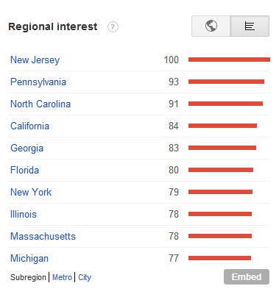Open the Michigan region link

pyautogui.click(x=29, y=259)
